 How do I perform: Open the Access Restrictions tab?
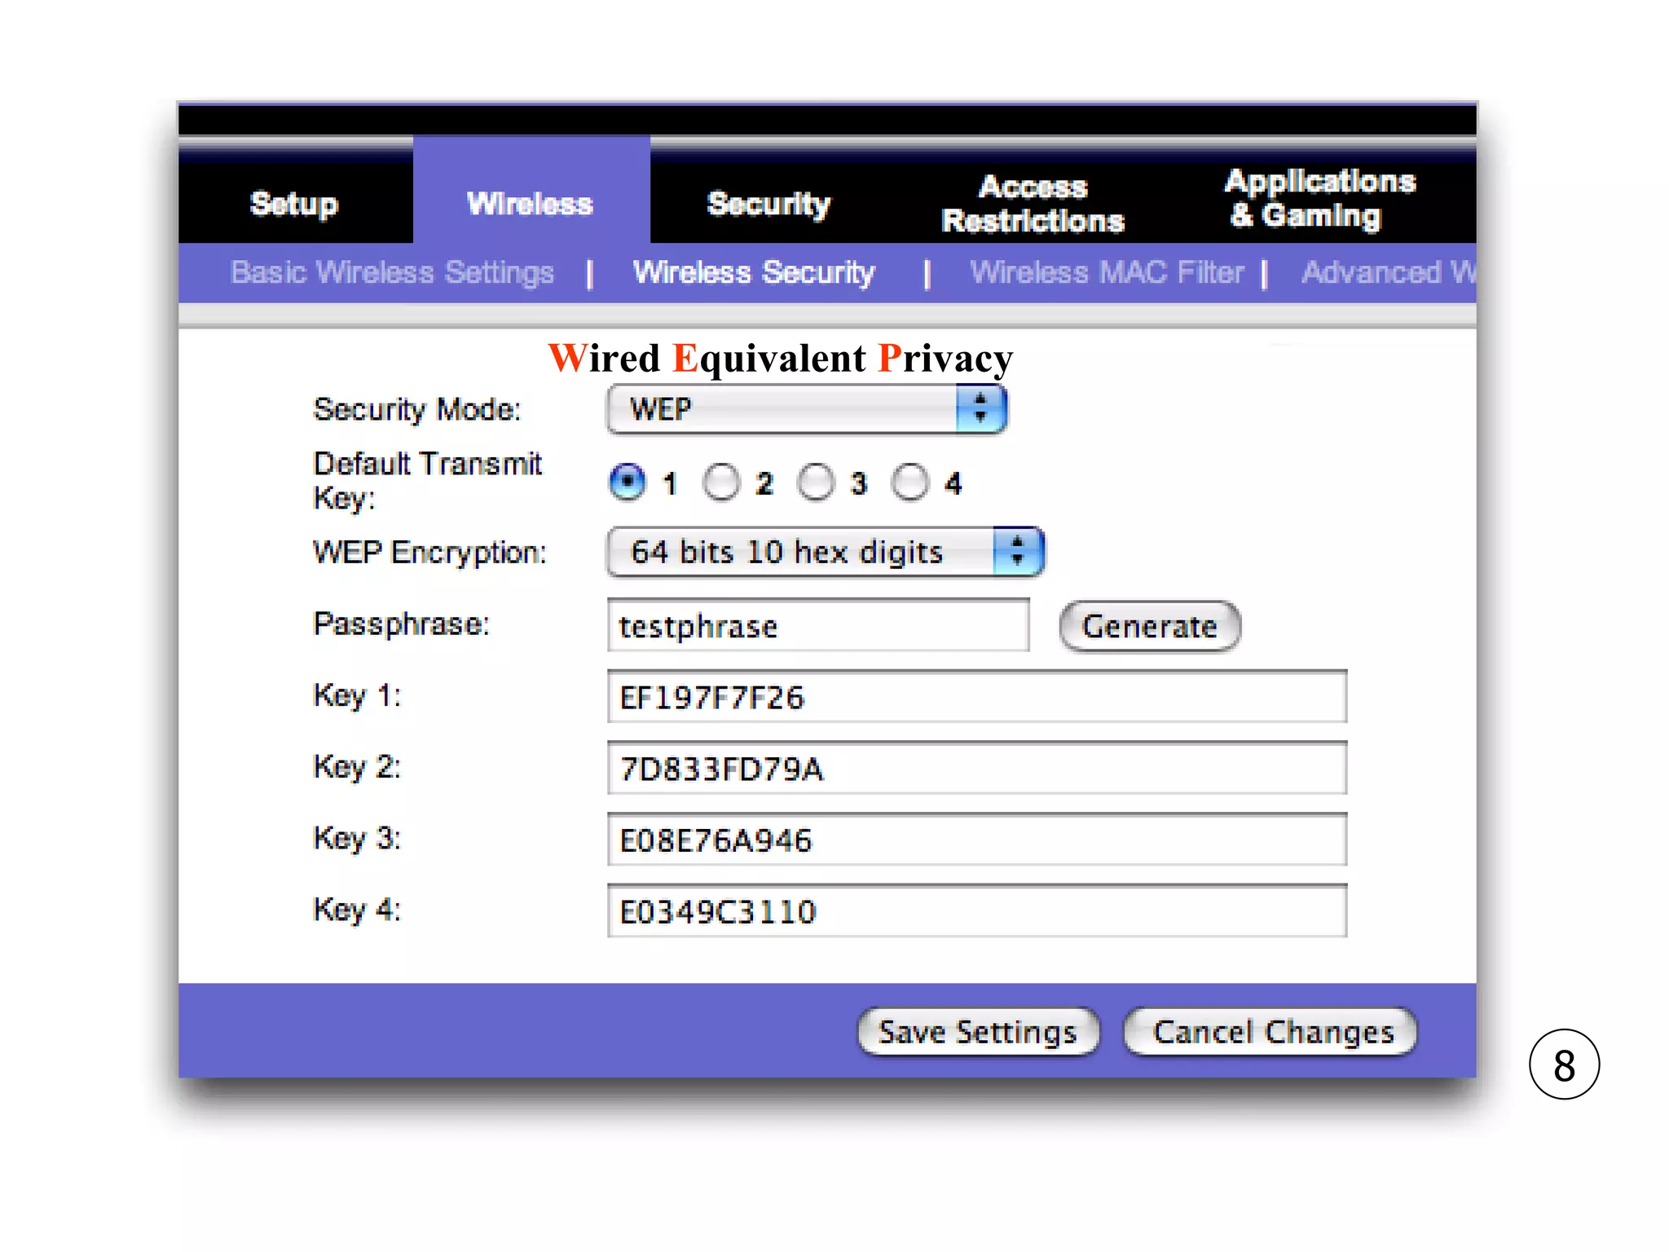[x=1033, y=204]
